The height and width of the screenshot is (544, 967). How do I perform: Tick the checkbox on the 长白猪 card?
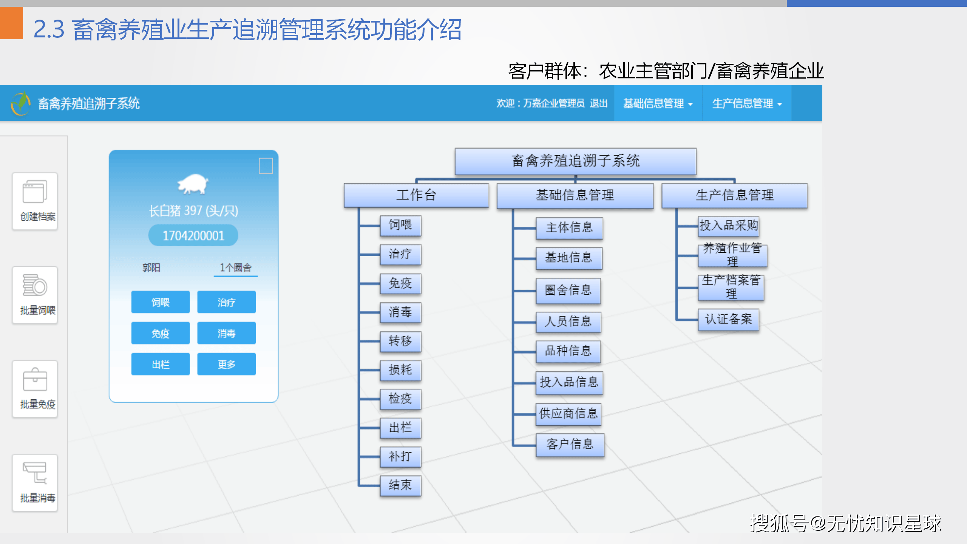coord(266,165)
